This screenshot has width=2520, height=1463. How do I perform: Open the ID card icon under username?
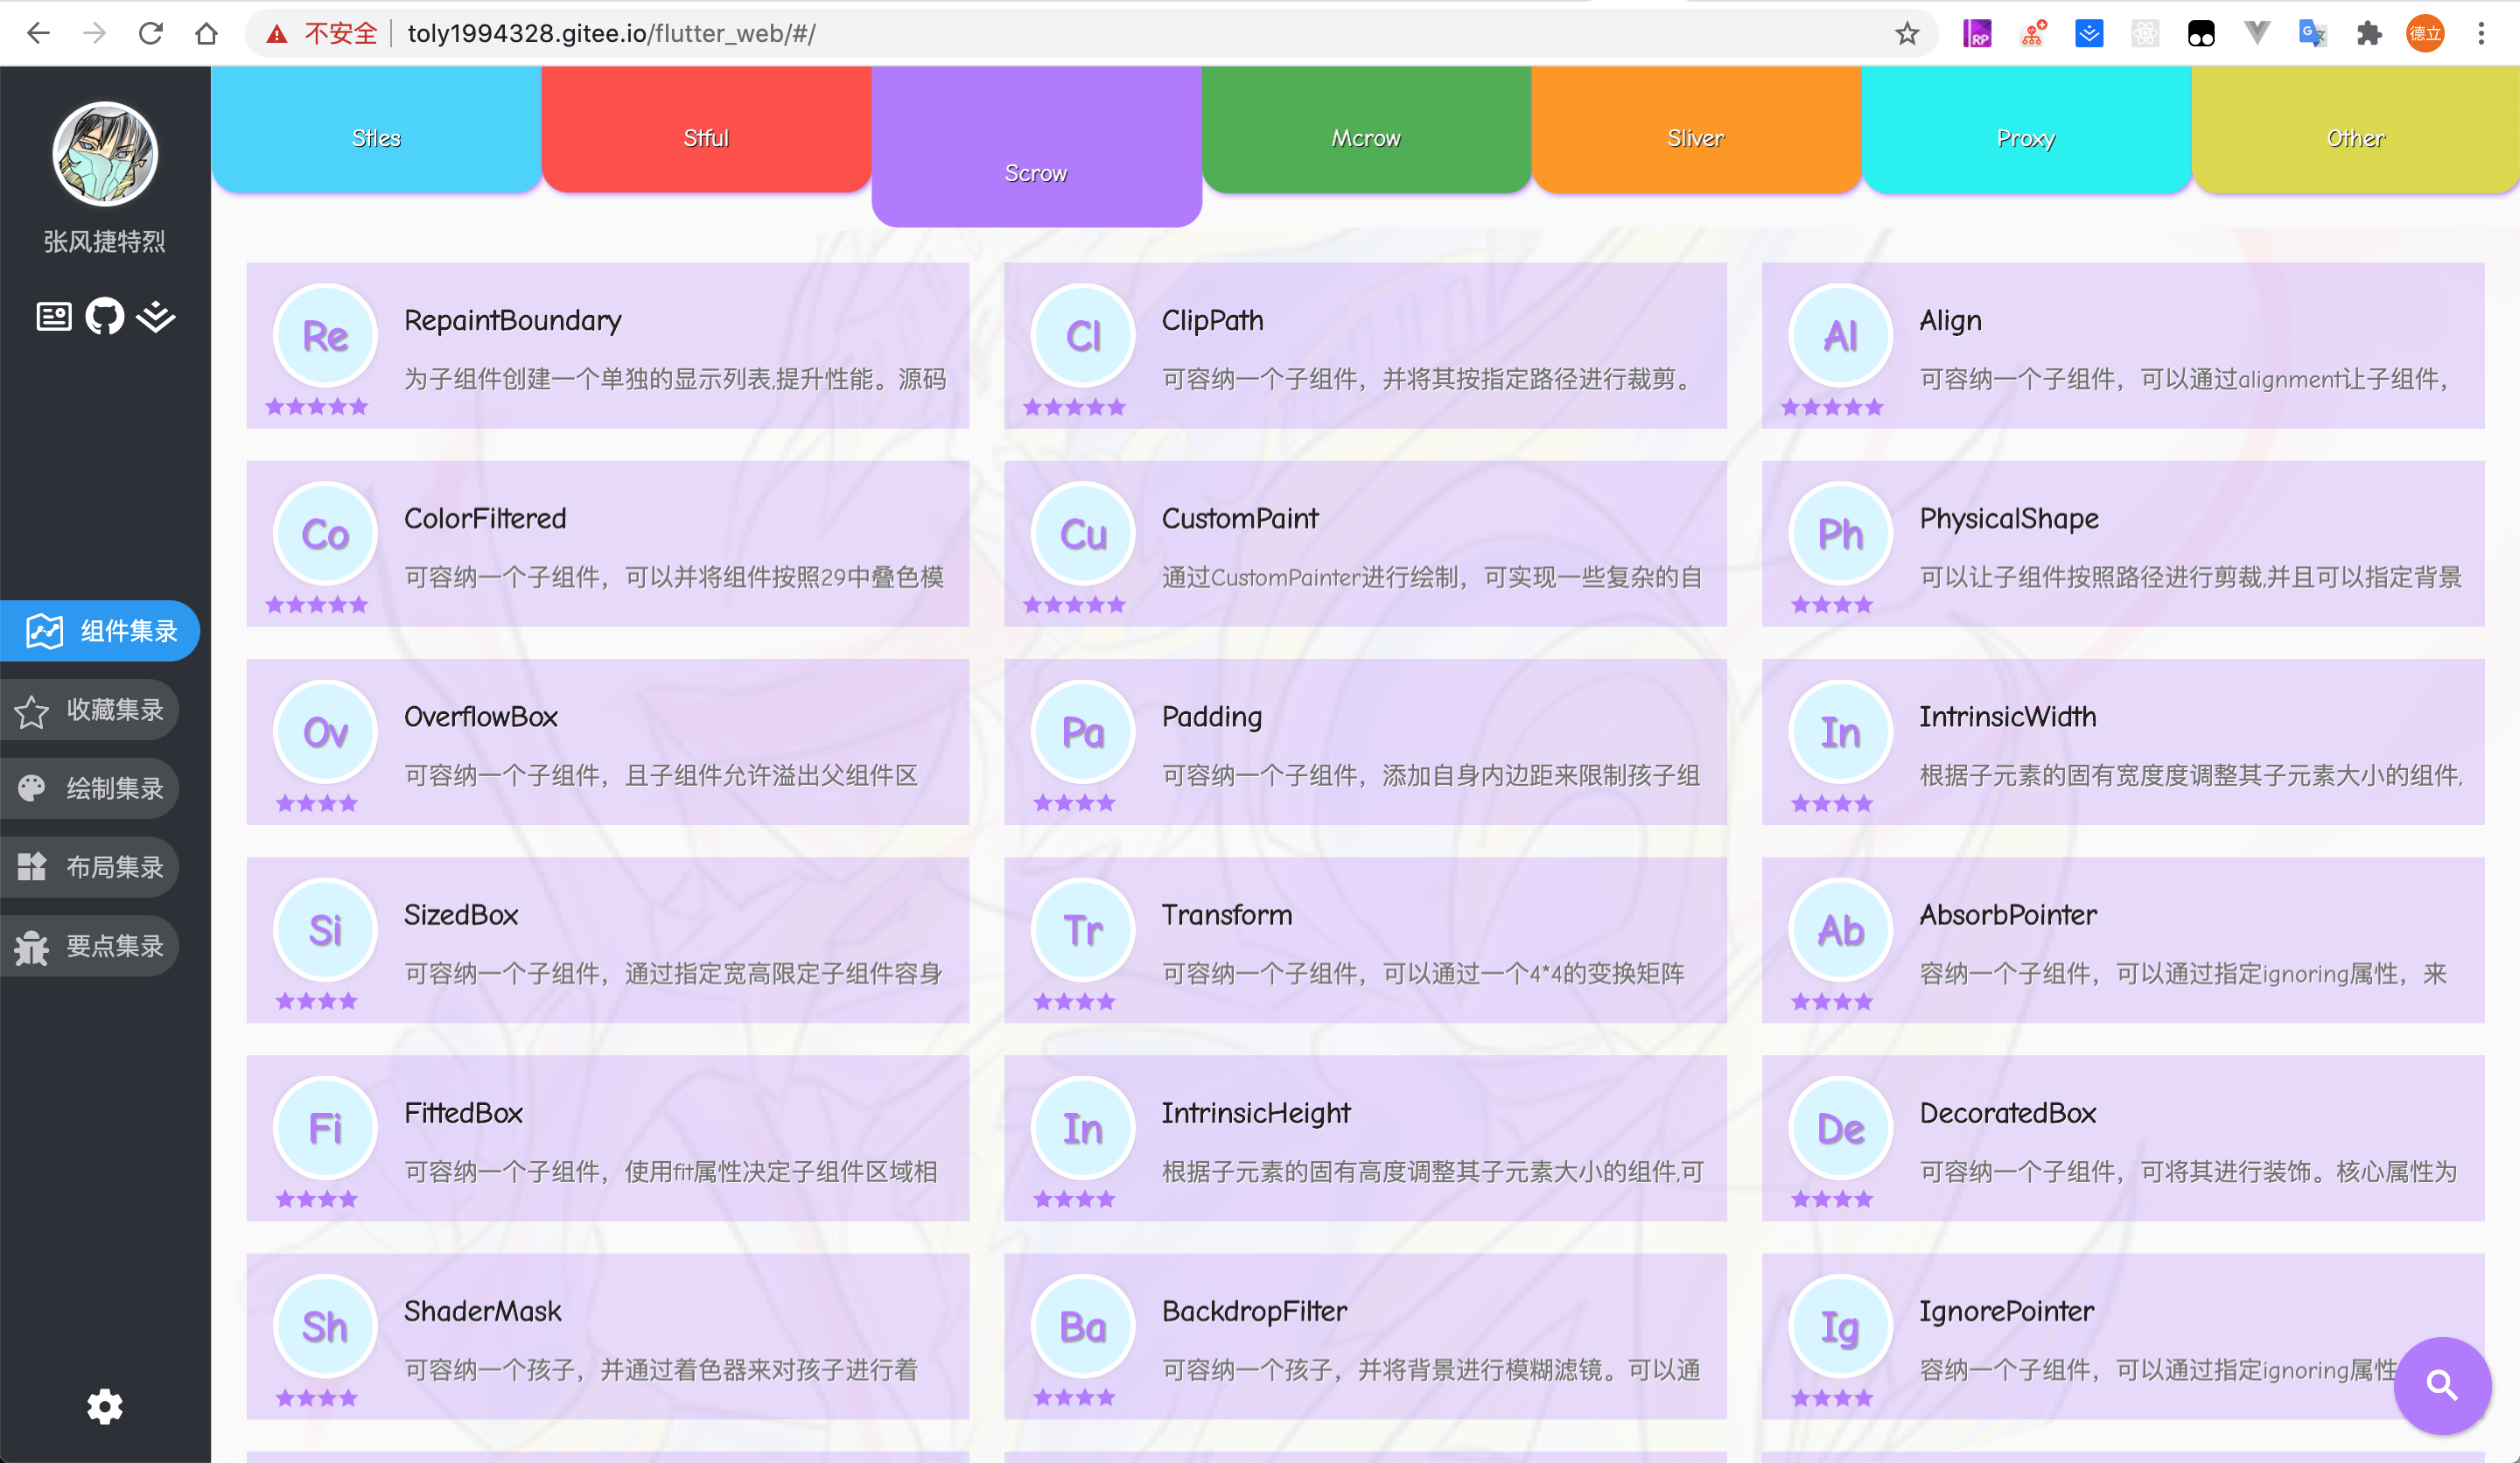coord(53,317)
